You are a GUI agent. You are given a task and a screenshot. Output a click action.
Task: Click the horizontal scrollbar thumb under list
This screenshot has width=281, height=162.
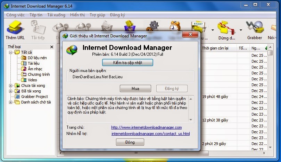[136, 153]
